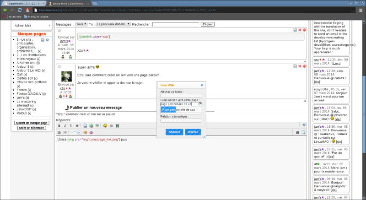Open the editor help icon
Screen dimensions: 366x200
(304, 125)
